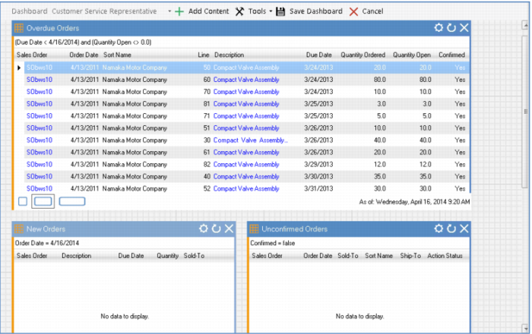Open SObws10 link on line 60 row
Viewport: 532px width, 334px height.
[40, 80]
